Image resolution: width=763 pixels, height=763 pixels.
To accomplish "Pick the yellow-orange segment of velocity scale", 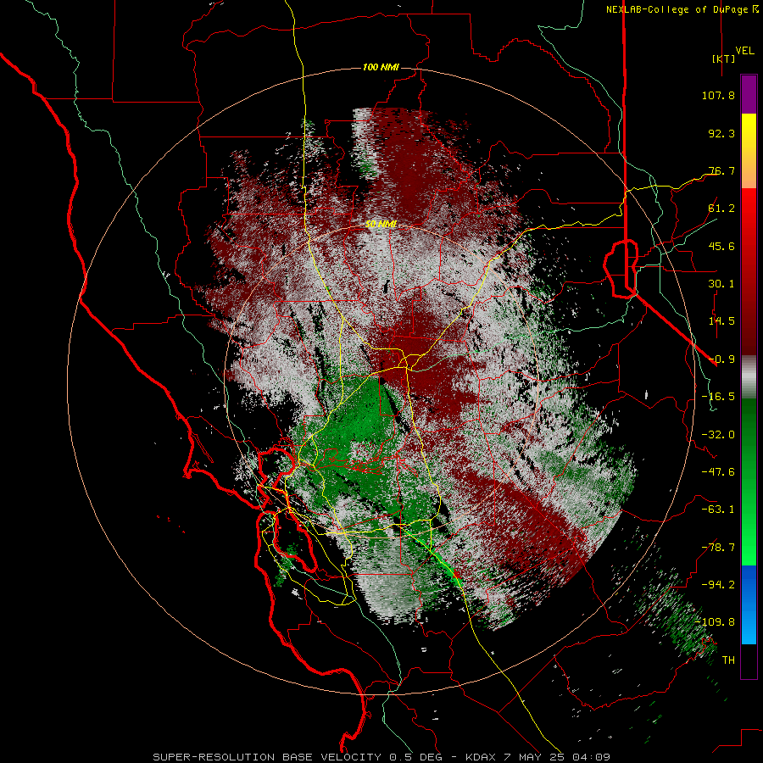I will click(x=749, y=151).
